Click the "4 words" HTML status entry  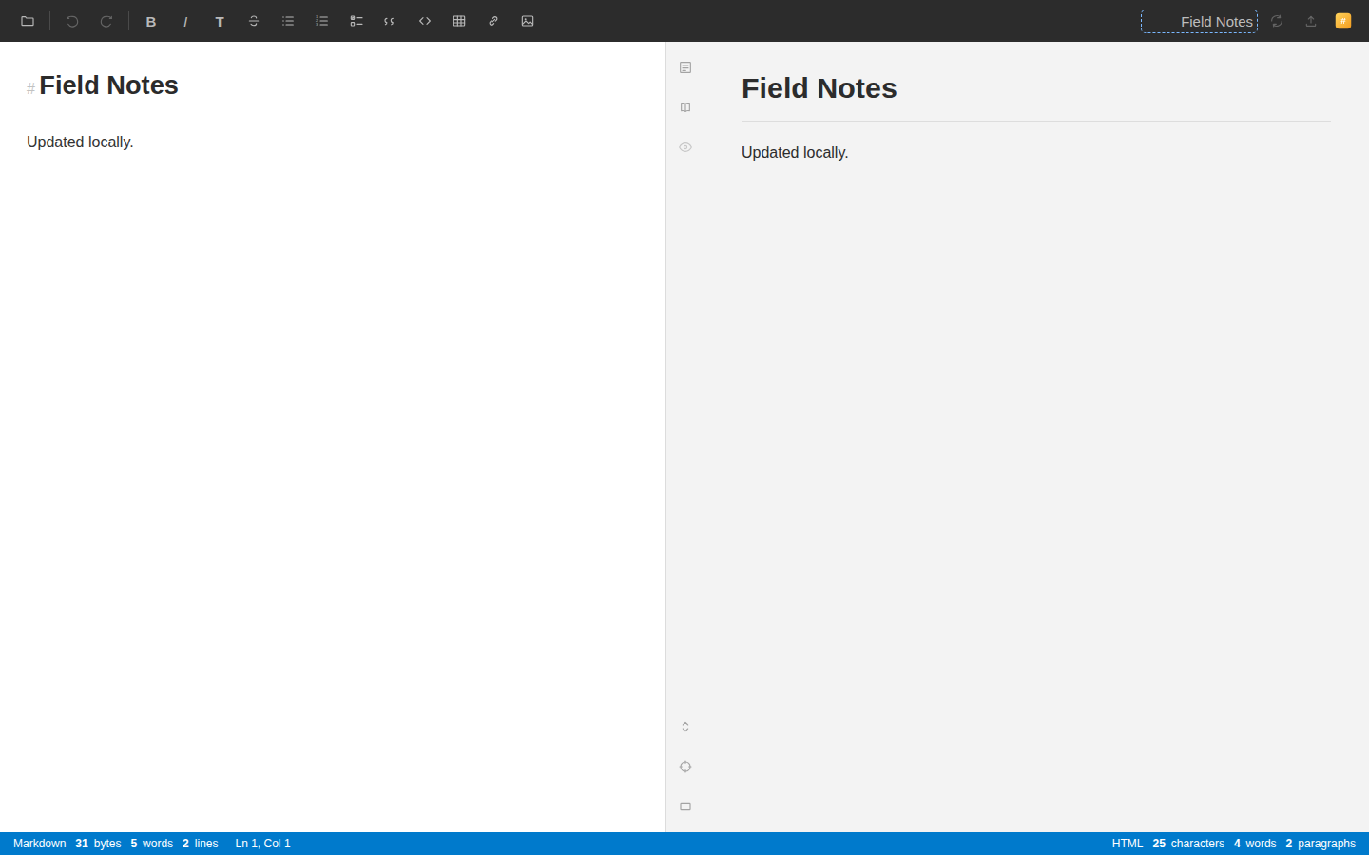(x=1255, y=844)
